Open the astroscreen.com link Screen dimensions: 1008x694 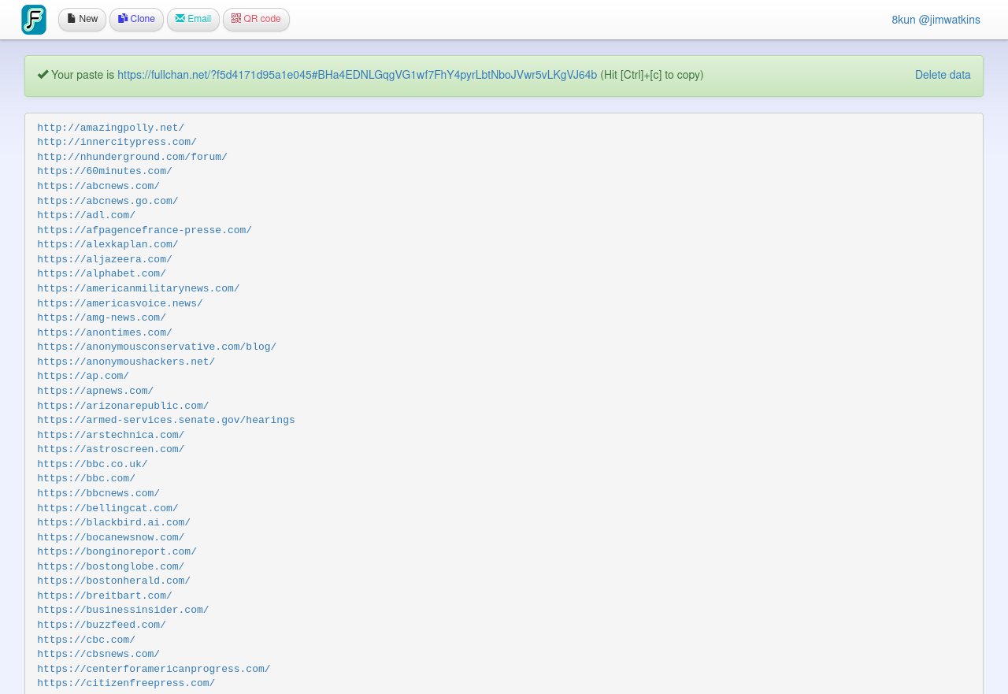tap(111, 450)
